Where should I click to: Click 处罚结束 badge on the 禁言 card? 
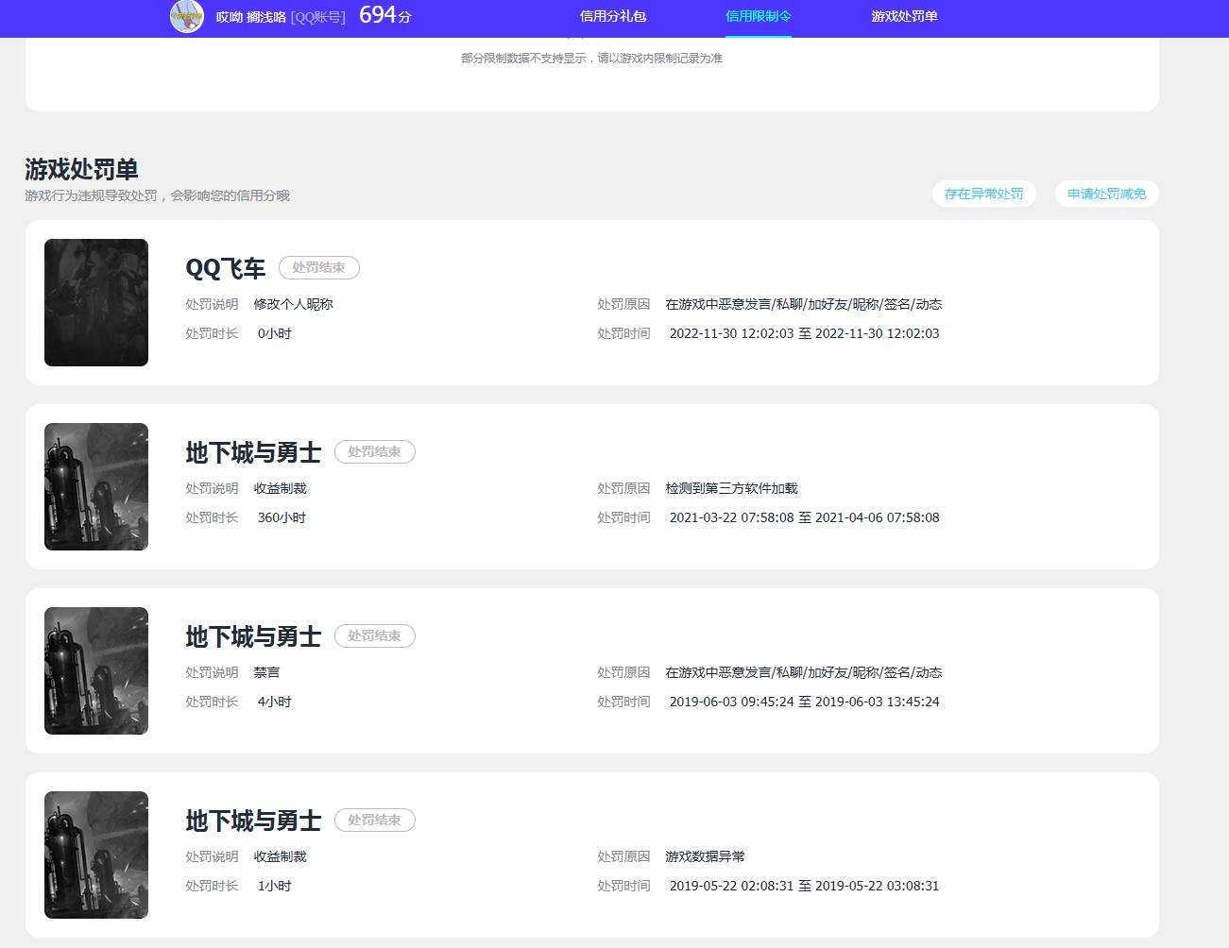375,635
